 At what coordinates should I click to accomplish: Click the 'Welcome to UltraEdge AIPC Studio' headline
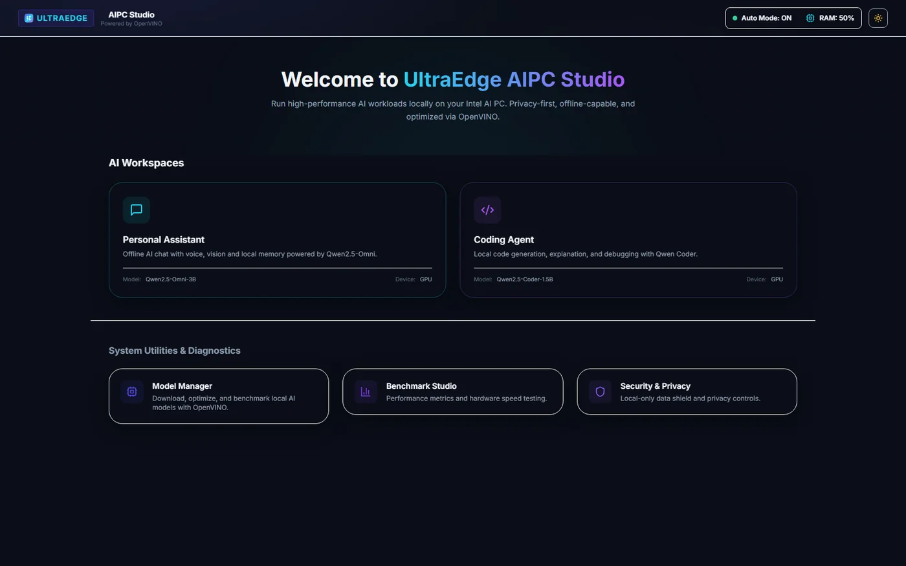point(453,79)
